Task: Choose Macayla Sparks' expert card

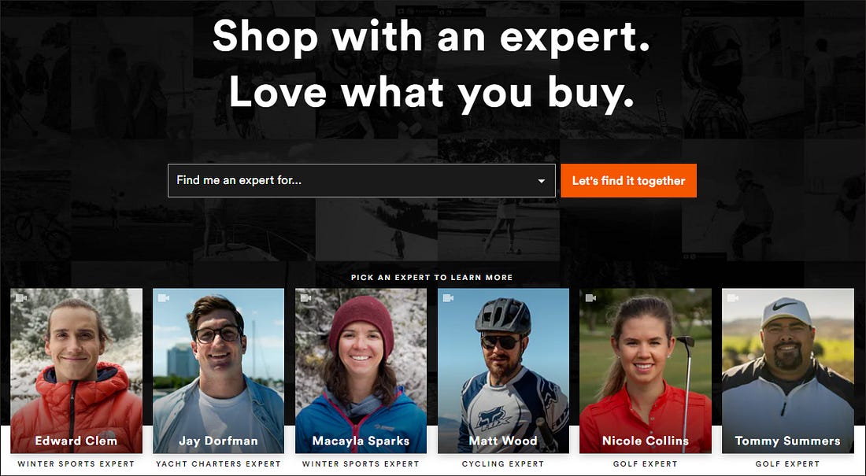Action: coord(361,371)
